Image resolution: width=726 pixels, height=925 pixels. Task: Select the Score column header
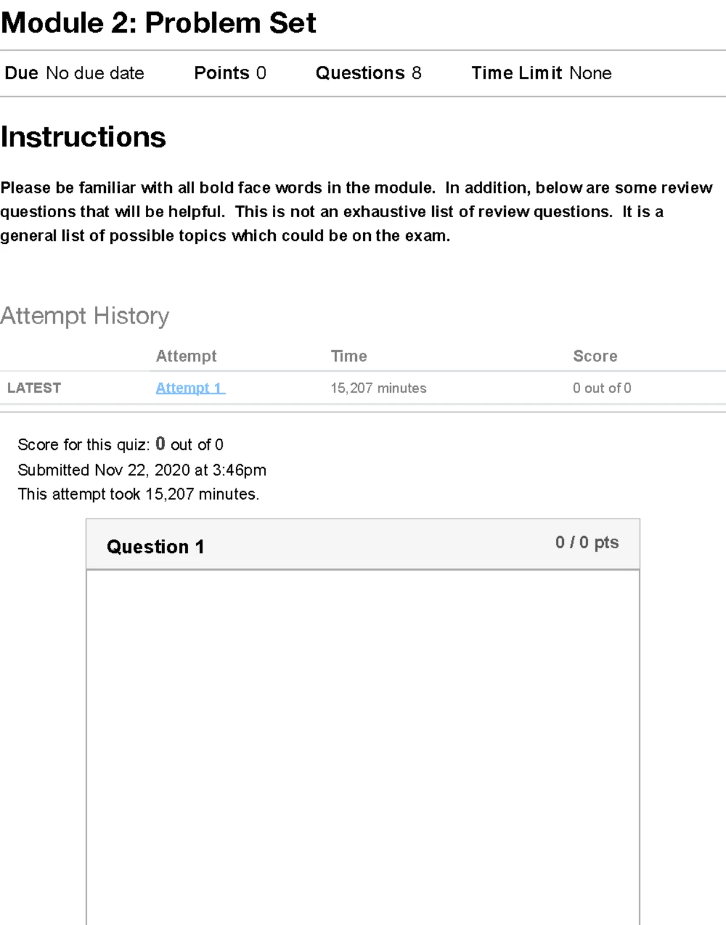coord(595,356)
